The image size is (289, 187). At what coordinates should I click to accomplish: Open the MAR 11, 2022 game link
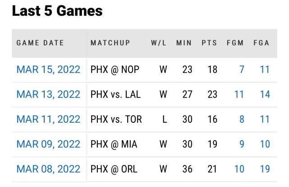(48, 119)
